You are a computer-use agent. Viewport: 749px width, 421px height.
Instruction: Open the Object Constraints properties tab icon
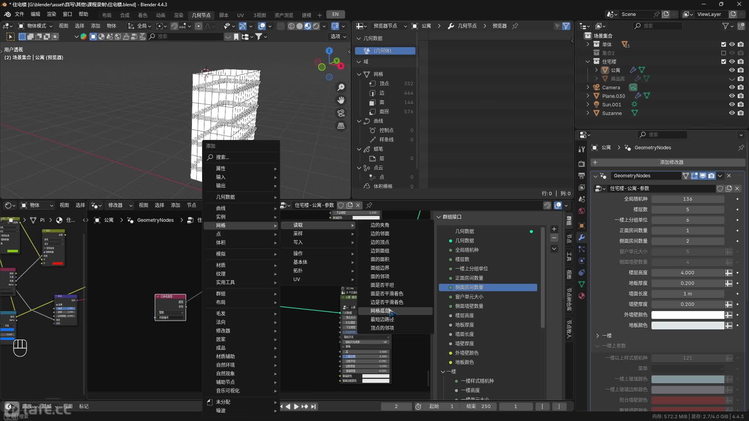(582, 272)
